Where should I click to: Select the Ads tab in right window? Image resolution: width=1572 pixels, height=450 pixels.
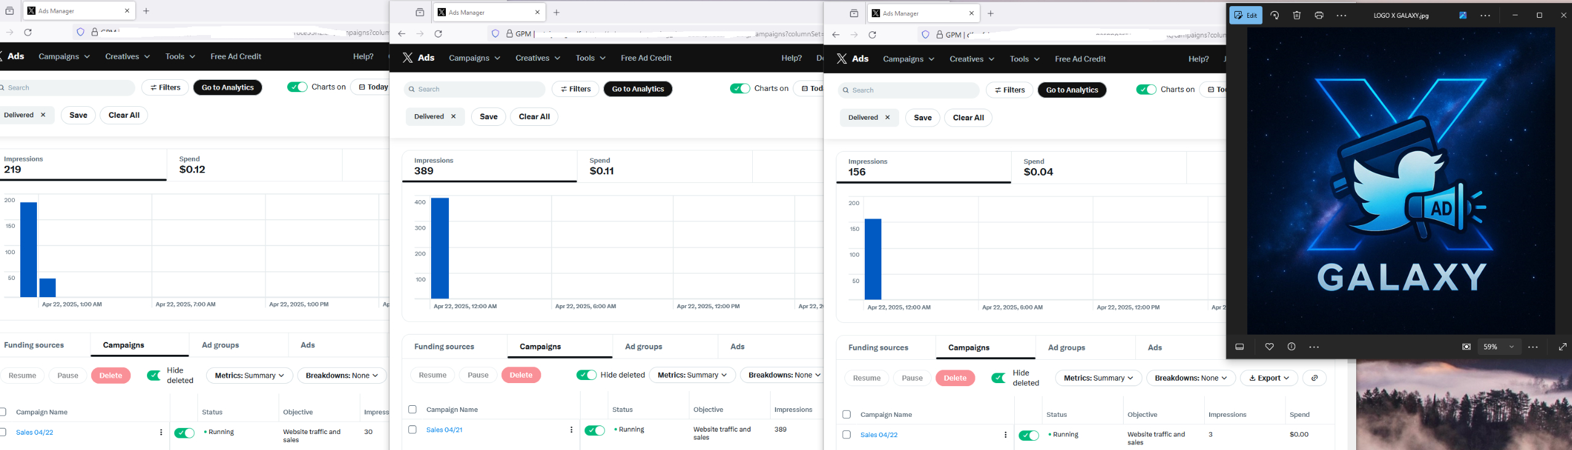pos(1154,347)
